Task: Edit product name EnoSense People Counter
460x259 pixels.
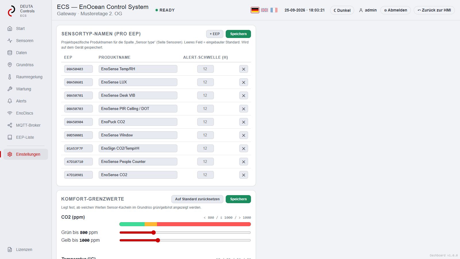Action: [138, 162]
